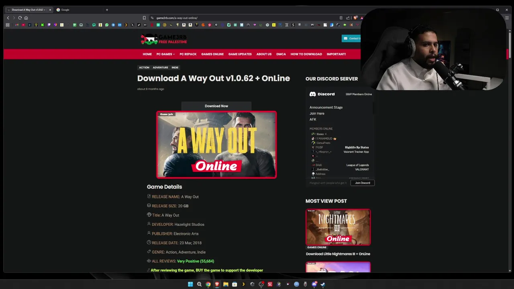Open Discord from the taskbar
514x289 pixels.
click(x=314, y=284)
